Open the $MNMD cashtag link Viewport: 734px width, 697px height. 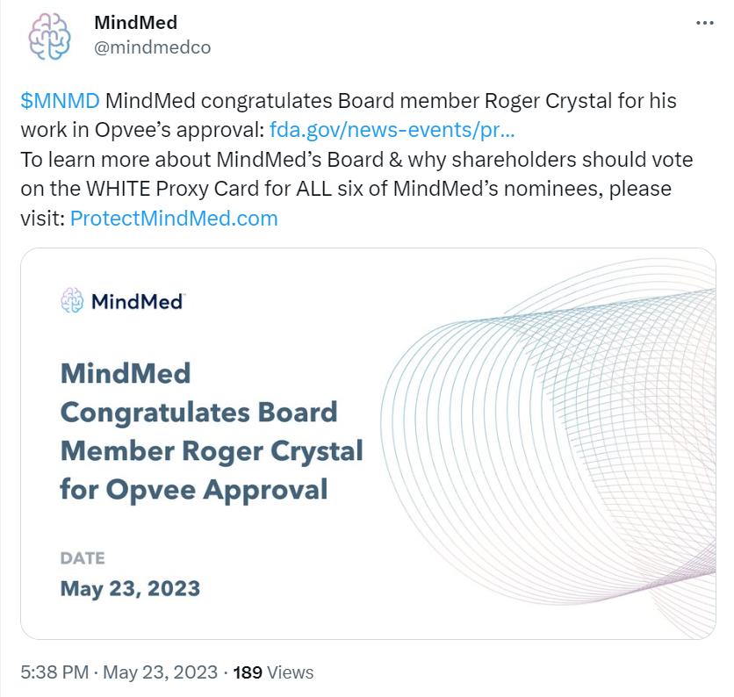60,100
